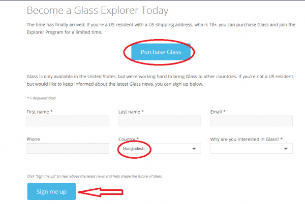Click the "Email *" field label
The width and height of the screenshot is (305, 204).
[218, 111]
